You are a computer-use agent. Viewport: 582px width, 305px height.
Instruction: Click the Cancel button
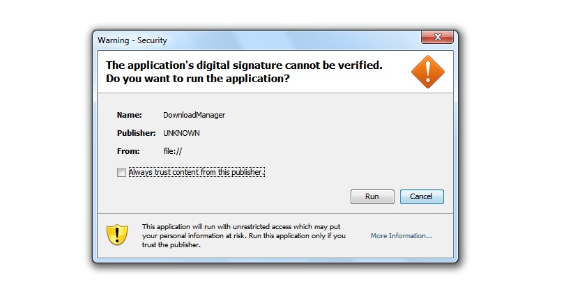tap(422, 196)
